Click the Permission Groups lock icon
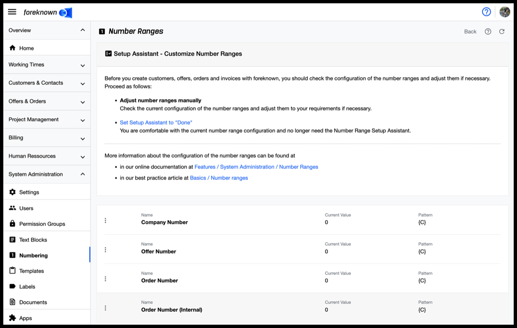This screenshot has height=328, width=517. [12, 224]
